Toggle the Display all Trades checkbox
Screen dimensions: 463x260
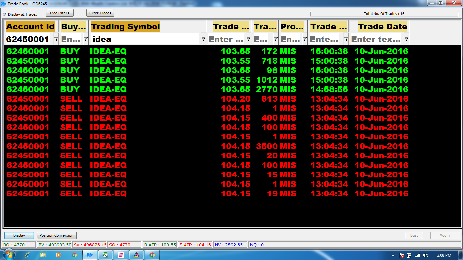[5, 14]
